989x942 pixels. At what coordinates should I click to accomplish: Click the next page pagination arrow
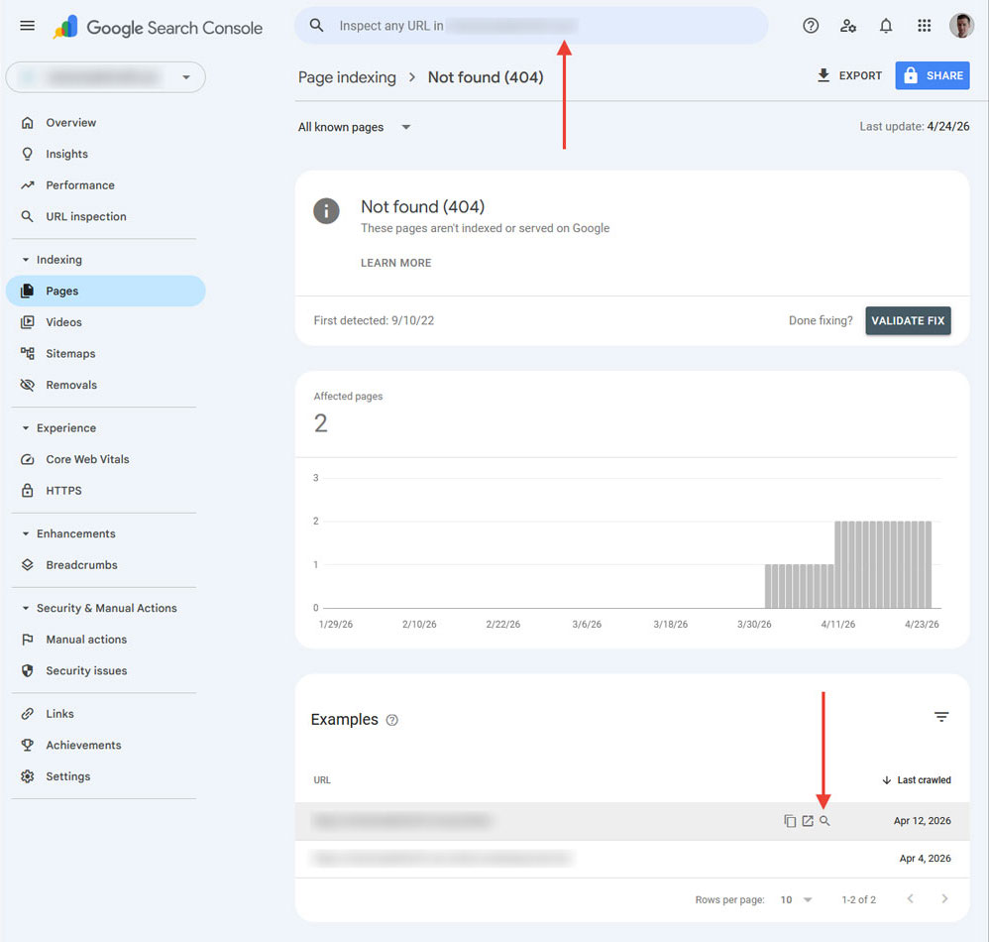coord(943,898)
